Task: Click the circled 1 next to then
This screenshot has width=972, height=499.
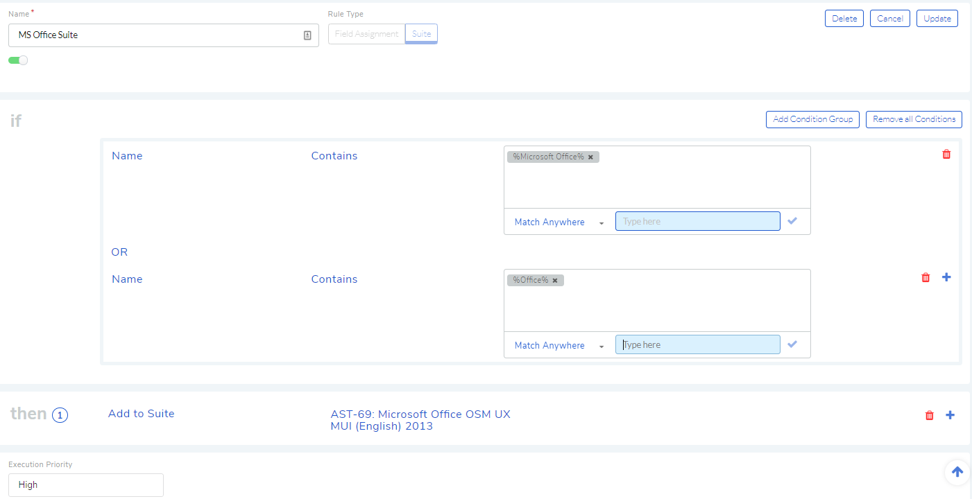Action: [x=60, y=415]
